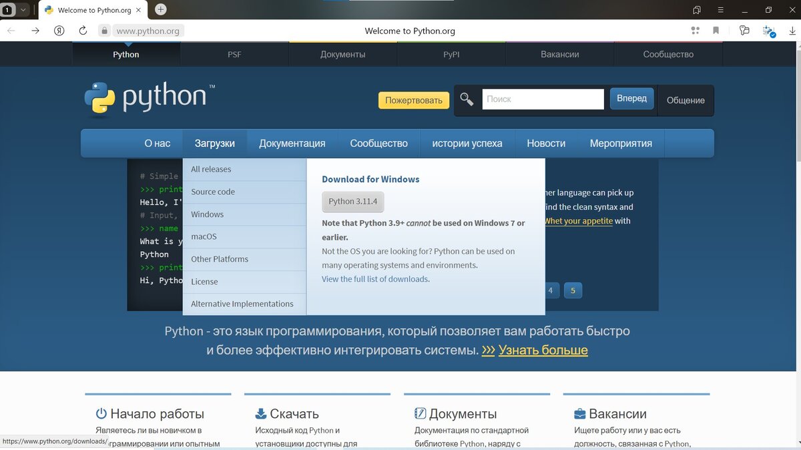The width and height of the screenshot is (801, 450).
Task: Bookmark this page with the bookmark icon
Action: (x=716, y=31)
